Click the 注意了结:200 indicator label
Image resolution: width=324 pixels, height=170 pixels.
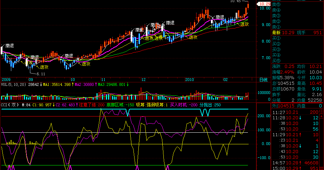tap(92, 105)
